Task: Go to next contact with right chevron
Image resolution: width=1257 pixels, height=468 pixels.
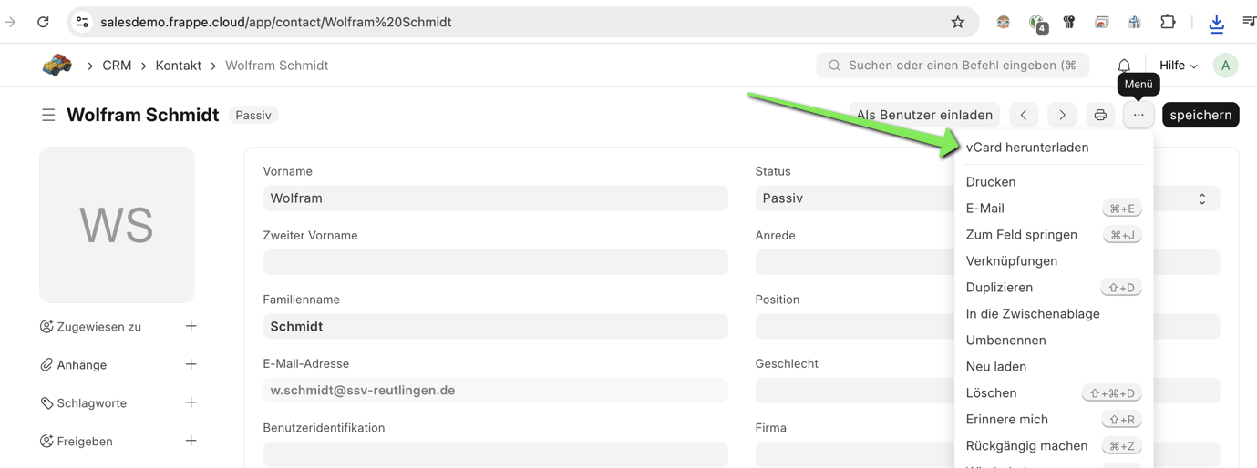Action: pyautogui.click(x=1062, y=115)
